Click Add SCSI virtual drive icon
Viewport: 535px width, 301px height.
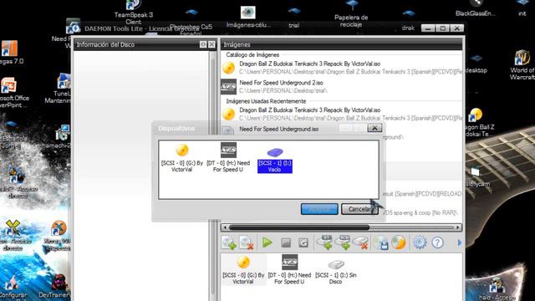point(343,242)
